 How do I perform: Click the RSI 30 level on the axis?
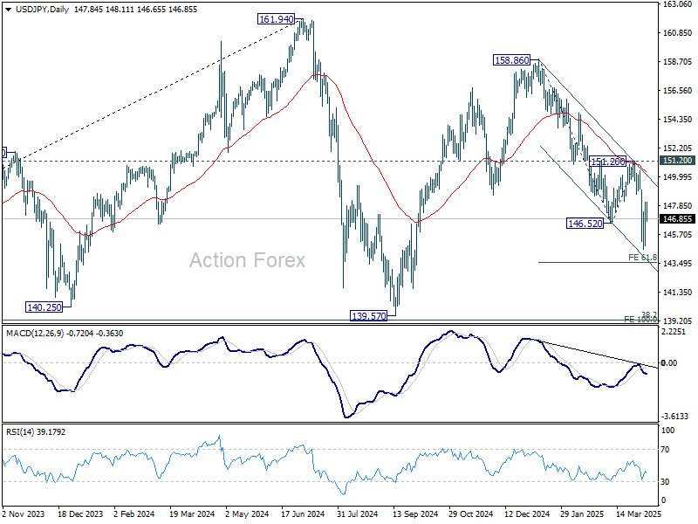(665, 482)
